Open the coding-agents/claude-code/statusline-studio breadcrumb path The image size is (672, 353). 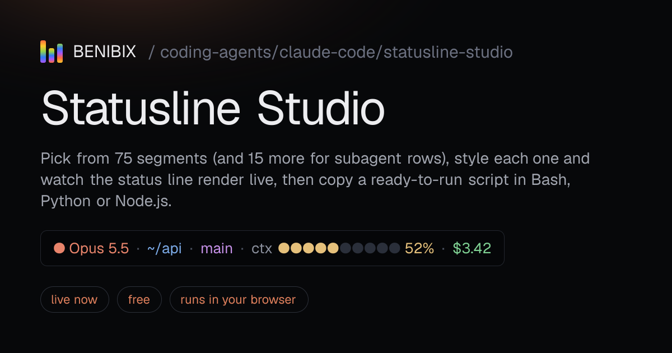pyautogui.click(x=336, y=52)
